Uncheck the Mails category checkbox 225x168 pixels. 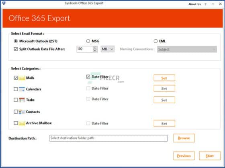coord(16,78)
